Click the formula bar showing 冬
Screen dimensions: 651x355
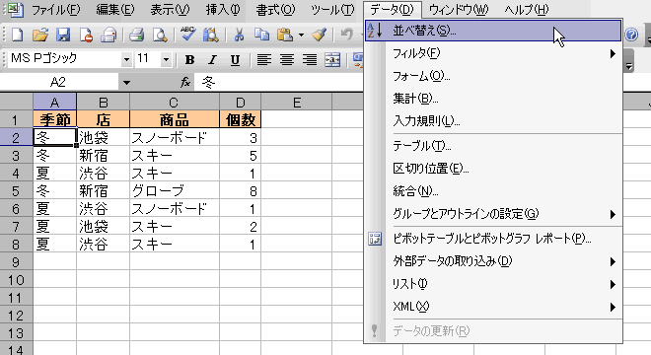(278, 82)
